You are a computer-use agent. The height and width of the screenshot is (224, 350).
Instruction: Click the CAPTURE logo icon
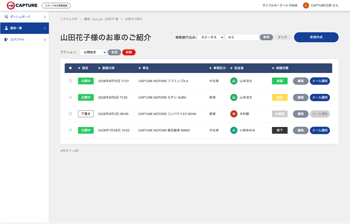(x=11, y=5)
